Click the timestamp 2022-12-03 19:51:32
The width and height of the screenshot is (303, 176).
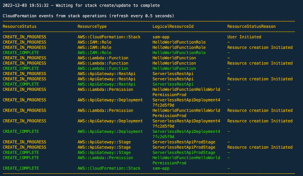pyautogui.click(x=26, y=5)
